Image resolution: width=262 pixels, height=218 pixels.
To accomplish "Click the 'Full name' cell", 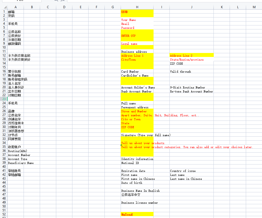I will pos(137,103).
